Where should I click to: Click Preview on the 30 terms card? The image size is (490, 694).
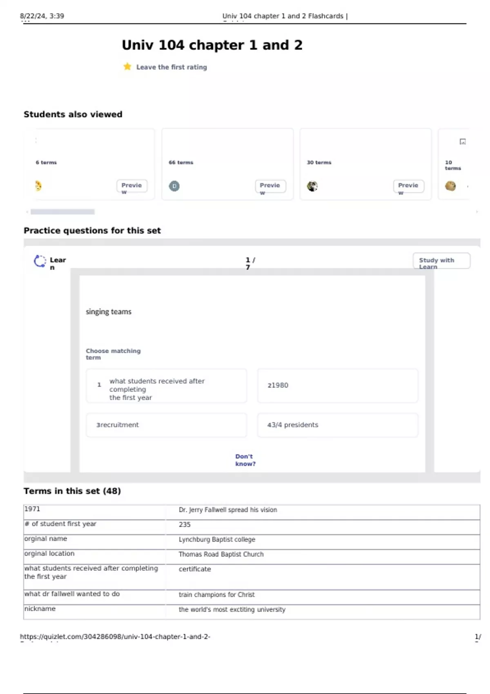coord(408,186)
